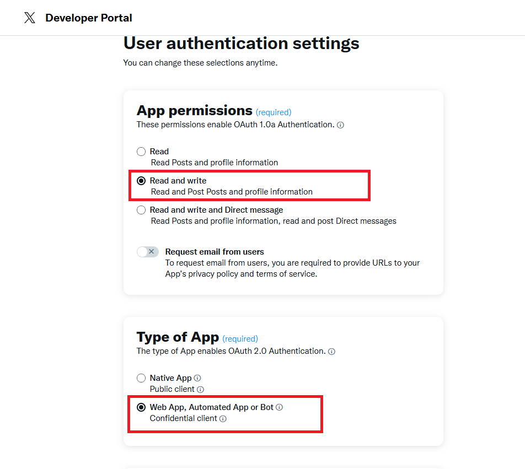Select Web App, Automated App or Bot radio
This screenshot has width=525, height=469.
coord(141,407)
